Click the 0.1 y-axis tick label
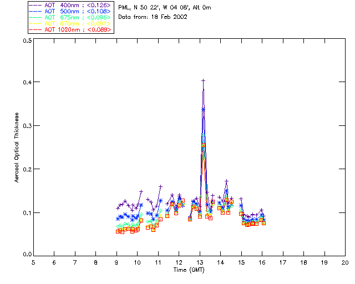Viewport: 355px width, 284px height. (27, 213)
